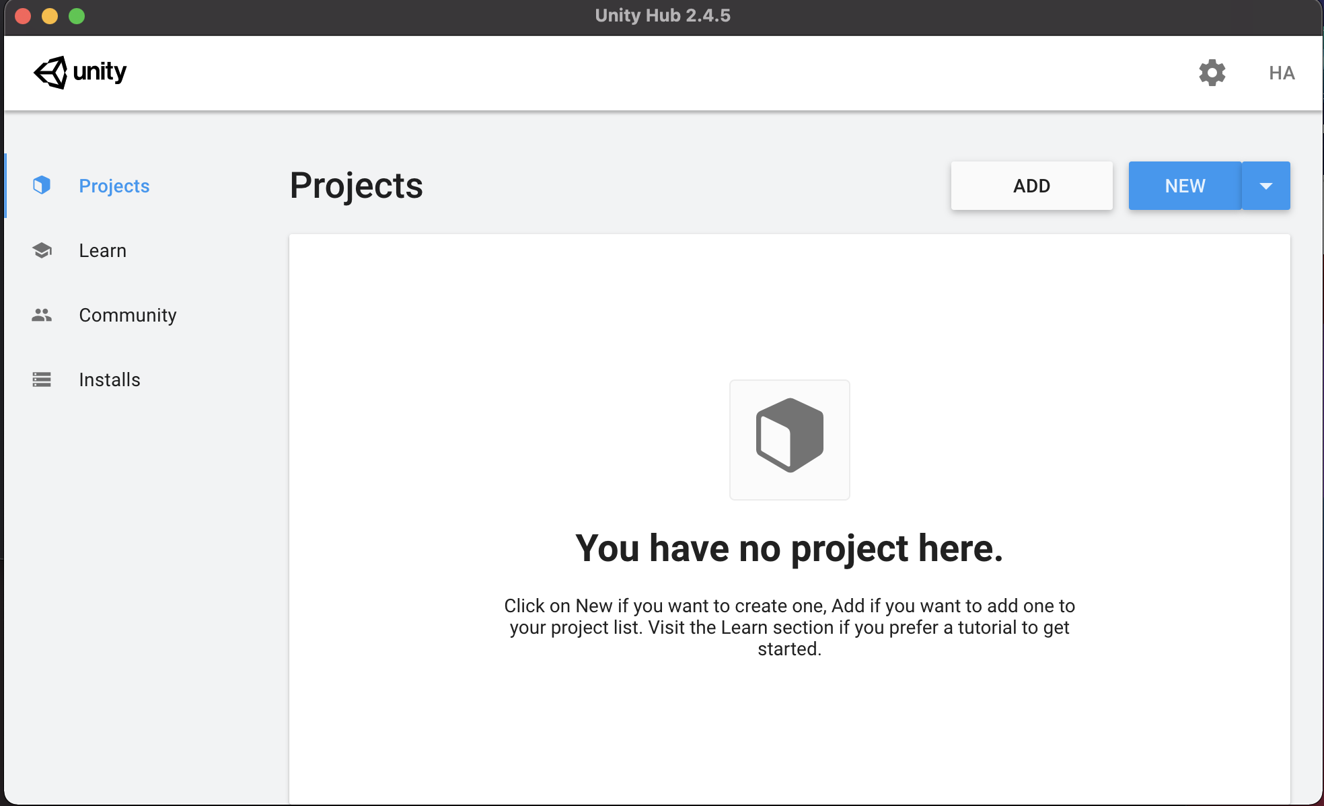1324x806 pixels.
Task: Click the Installs list icon
Action: tap(42, 379)
